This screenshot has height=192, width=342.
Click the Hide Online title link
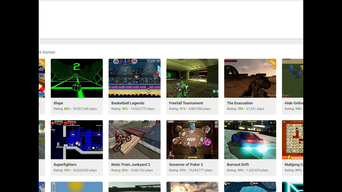pyautogui.click(x=294, y=103)
